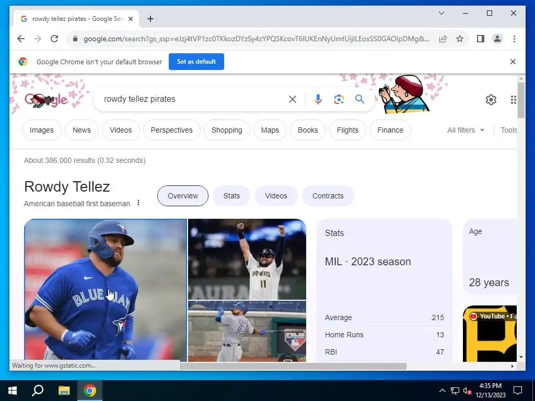Open Chrome's three-dot menu
This screenshot has width=535, height=401.
coord(514,39)
